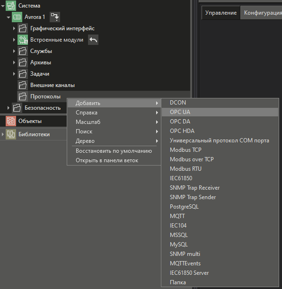
Task: Click the Avrora 1 controller icon
Action: (17, 17)
